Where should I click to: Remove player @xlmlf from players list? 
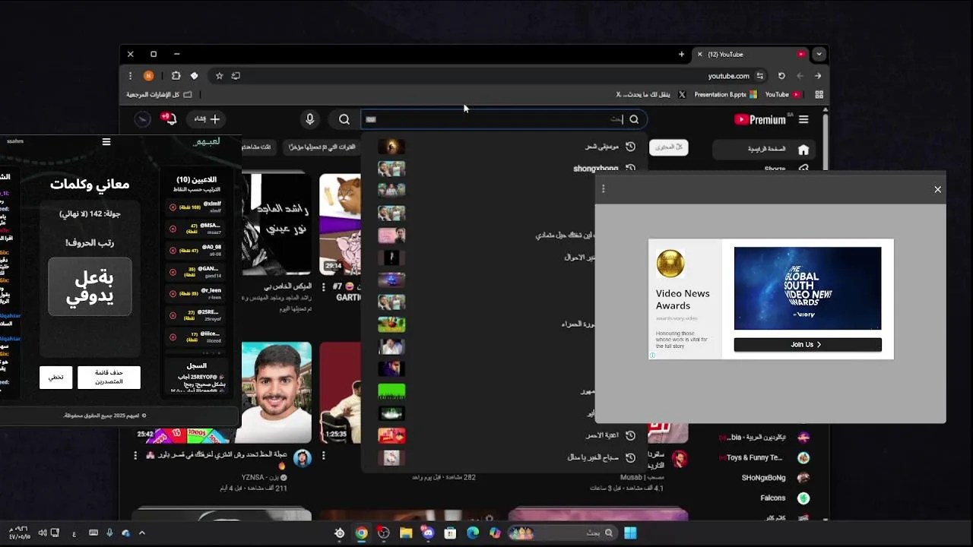[x=173, y=207]
